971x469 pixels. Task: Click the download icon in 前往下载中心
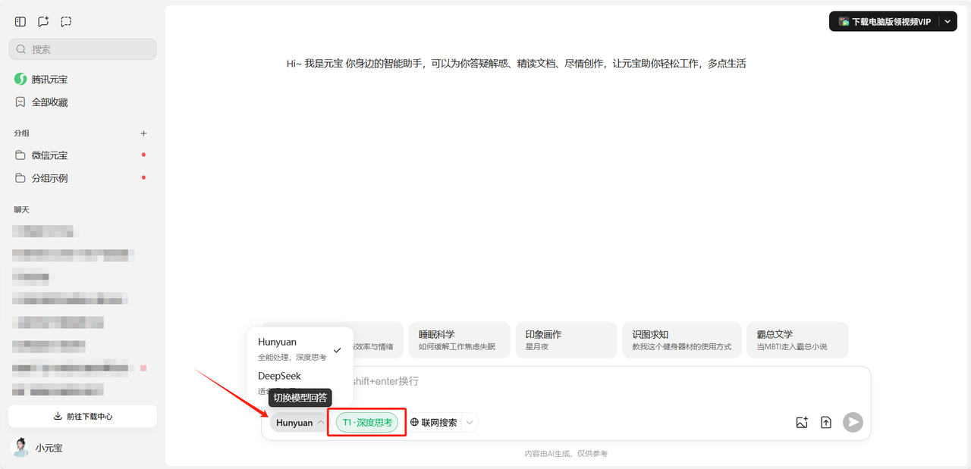point(58,416)
